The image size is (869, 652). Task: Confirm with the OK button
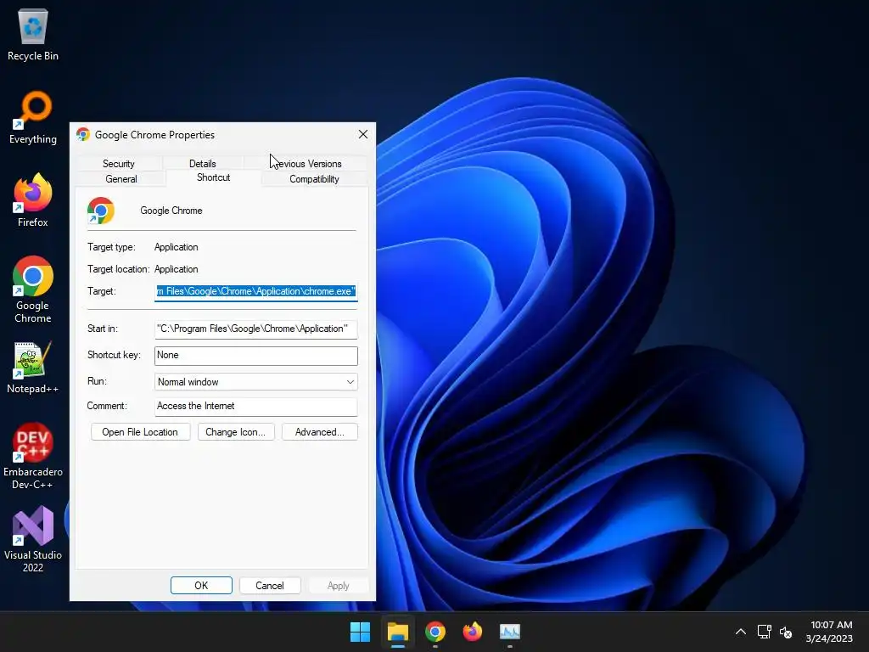(x=201, y=586)
